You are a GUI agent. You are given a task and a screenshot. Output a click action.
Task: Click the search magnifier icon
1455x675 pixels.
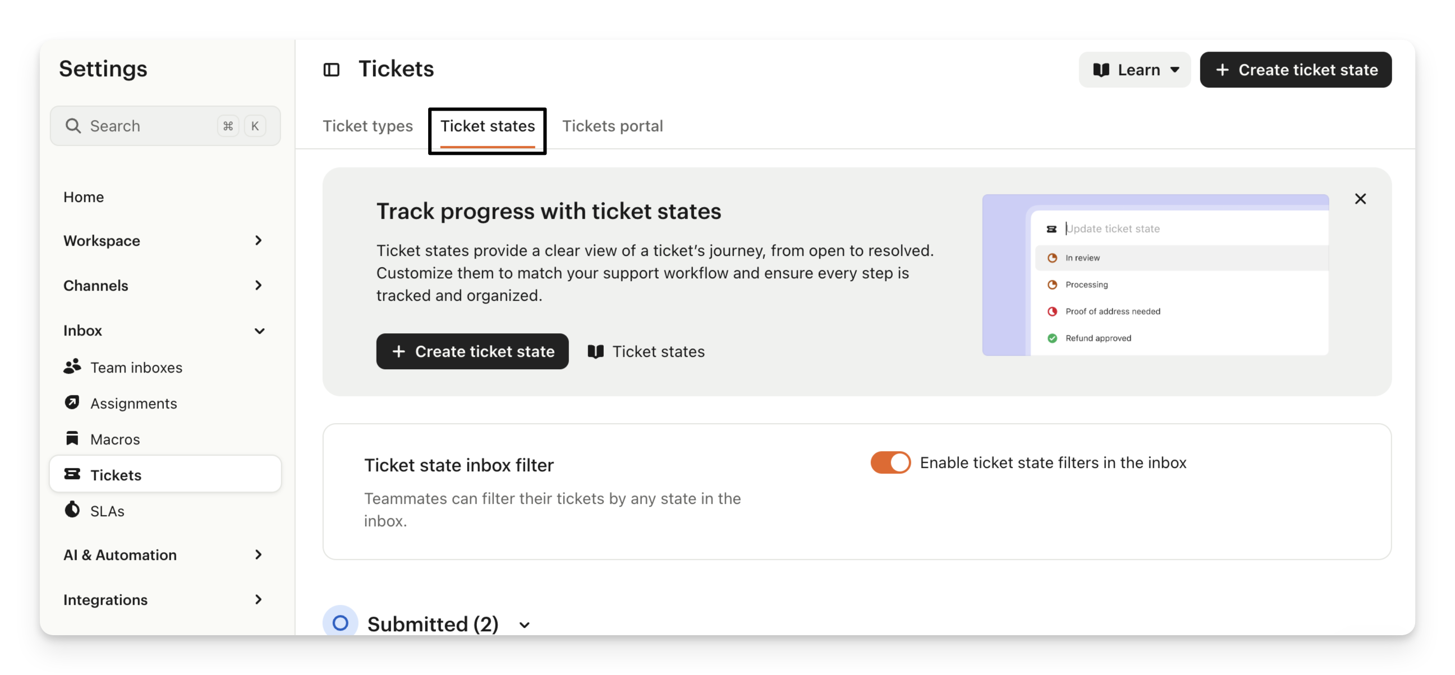click(x=73, y=125)
